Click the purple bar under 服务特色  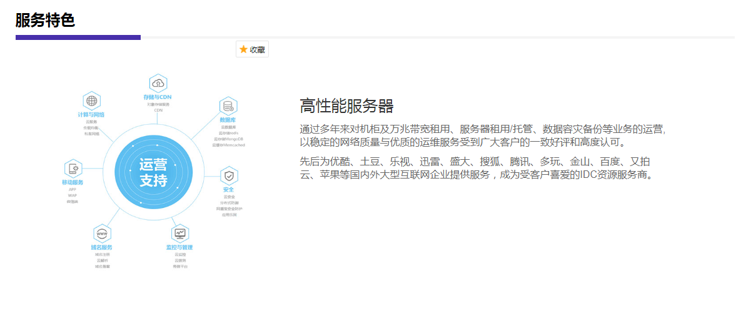[x=78, y=37]
